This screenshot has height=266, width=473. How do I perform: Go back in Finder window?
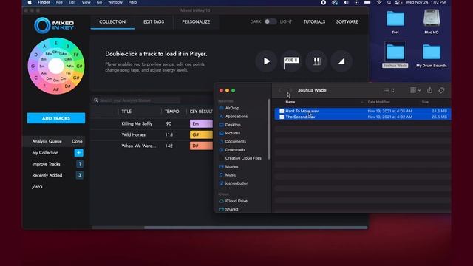280,90
